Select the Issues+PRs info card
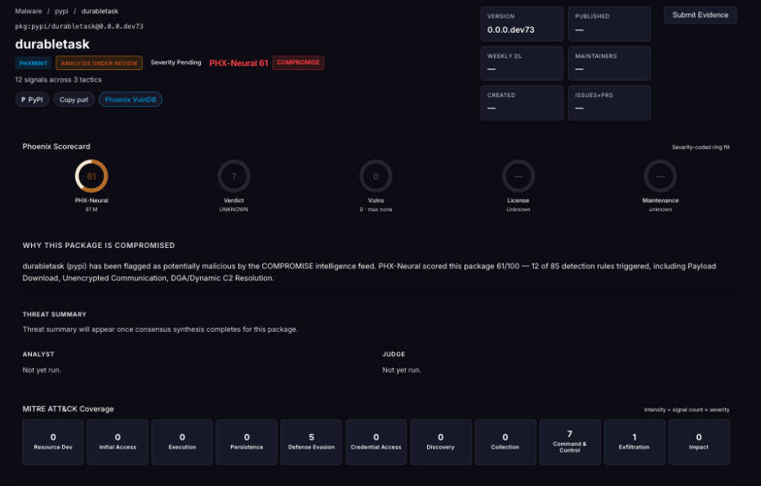761x486 pixels. 610,103
